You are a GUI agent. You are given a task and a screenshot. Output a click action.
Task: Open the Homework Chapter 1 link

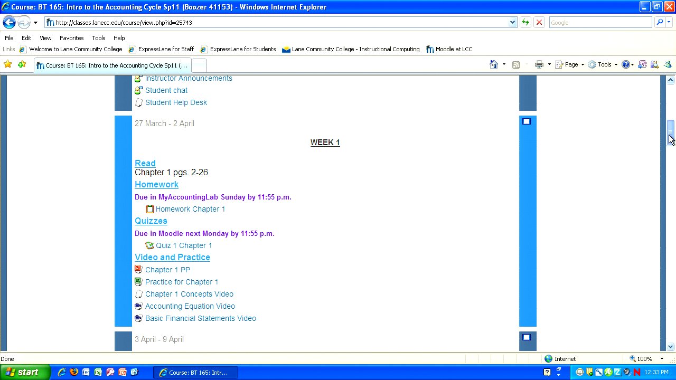[x=190, y=209]
